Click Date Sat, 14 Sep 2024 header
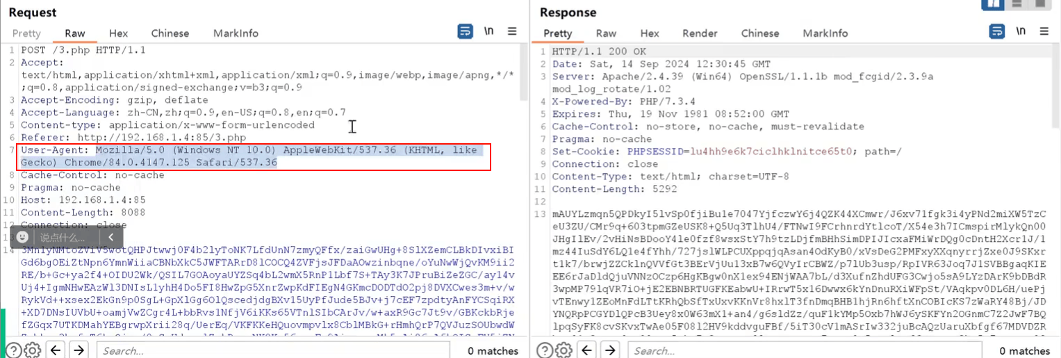 [x=661, y=64]
